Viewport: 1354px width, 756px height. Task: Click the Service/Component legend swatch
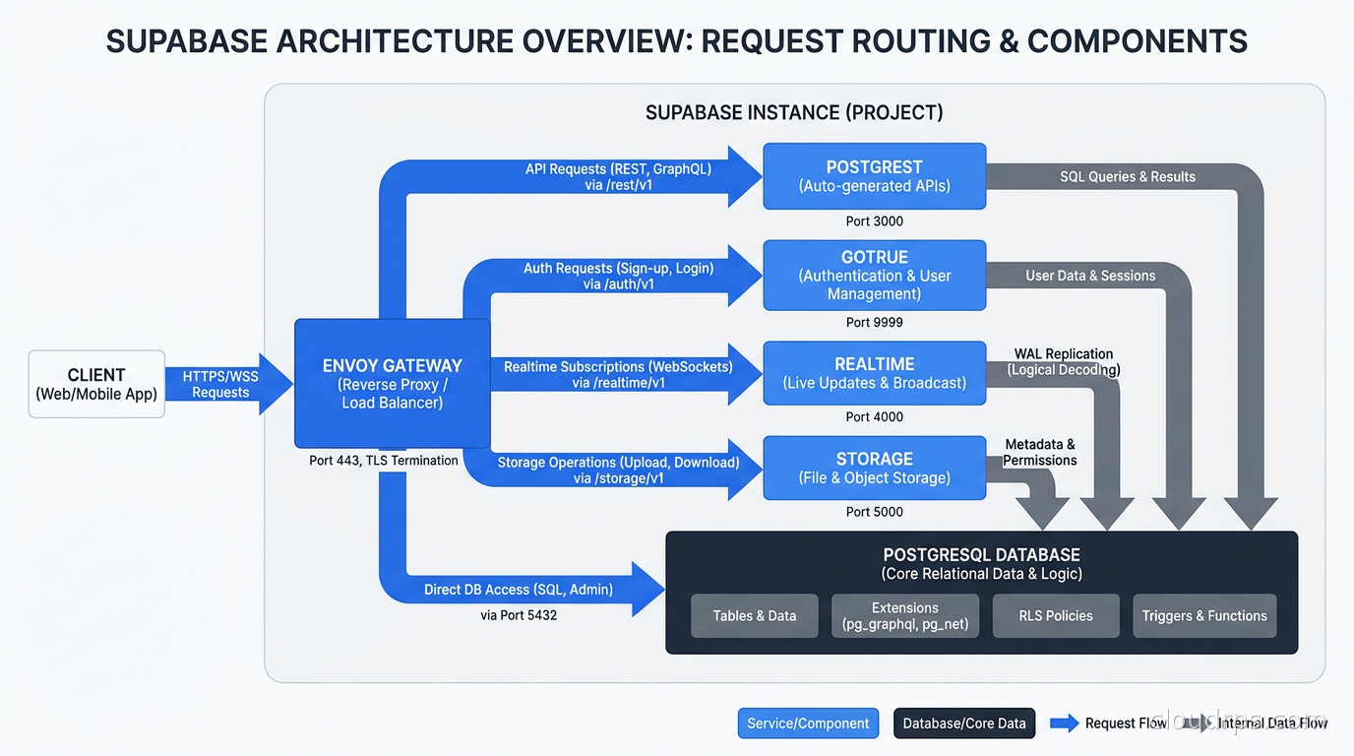(808, 724)
